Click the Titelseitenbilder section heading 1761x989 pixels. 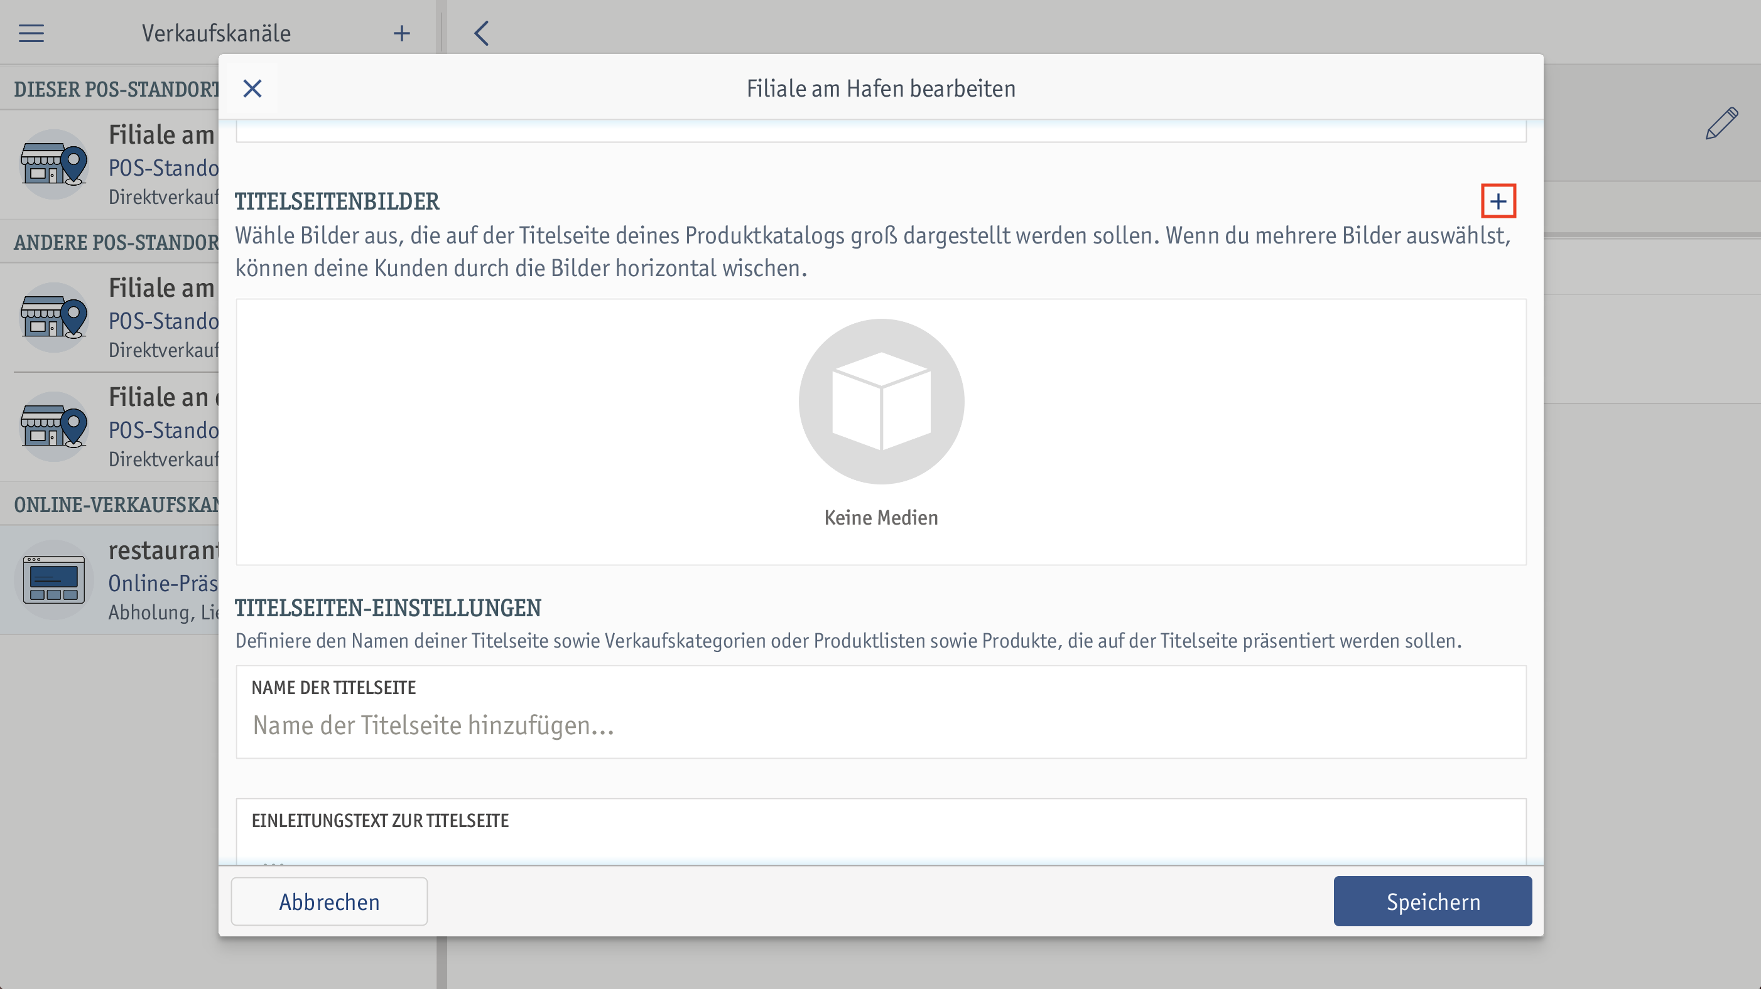[337, 201]
